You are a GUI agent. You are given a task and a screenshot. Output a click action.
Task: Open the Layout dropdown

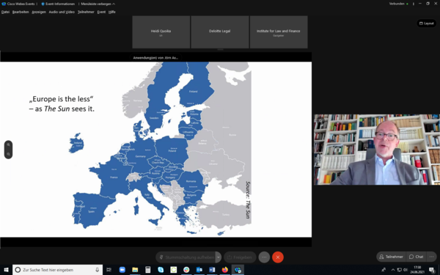click(x=427, y=23)
